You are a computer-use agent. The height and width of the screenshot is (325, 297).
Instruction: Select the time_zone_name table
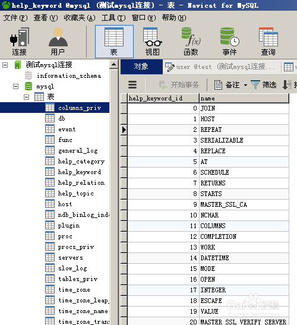click(83, 311)
